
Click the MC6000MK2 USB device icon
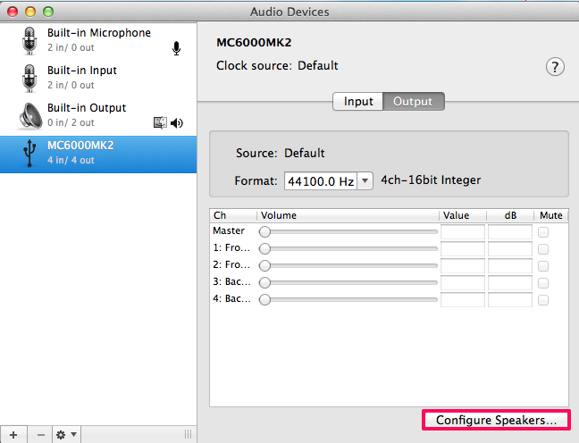coord(28,153)
